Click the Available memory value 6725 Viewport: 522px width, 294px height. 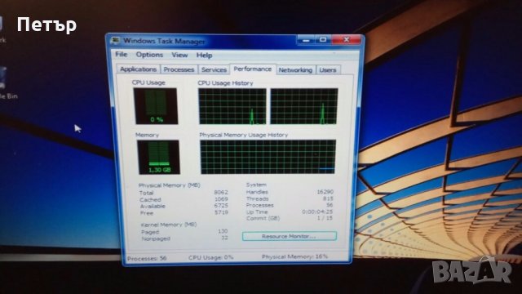tap(221, 205)
